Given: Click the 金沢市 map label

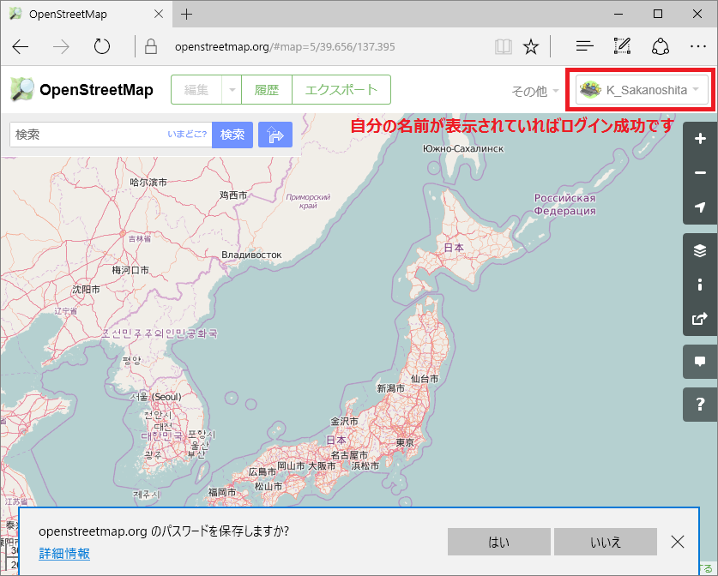Looking at the screenshot, I should pos(344,422).
